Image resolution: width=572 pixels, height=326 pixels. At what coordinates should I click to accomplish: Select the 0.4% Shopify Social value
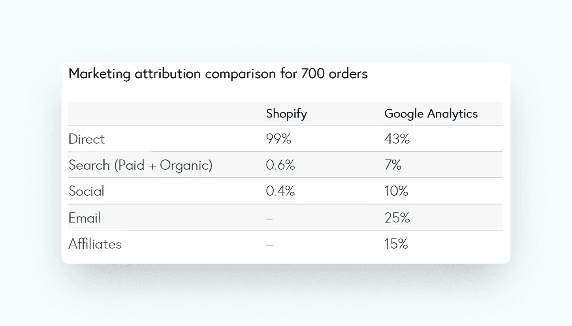click(x=280, y=191)
